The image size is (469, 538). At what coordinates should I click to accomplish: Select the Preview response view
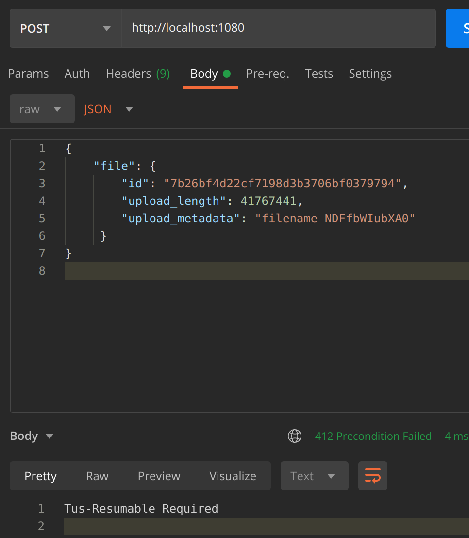(x=159, y=476)
